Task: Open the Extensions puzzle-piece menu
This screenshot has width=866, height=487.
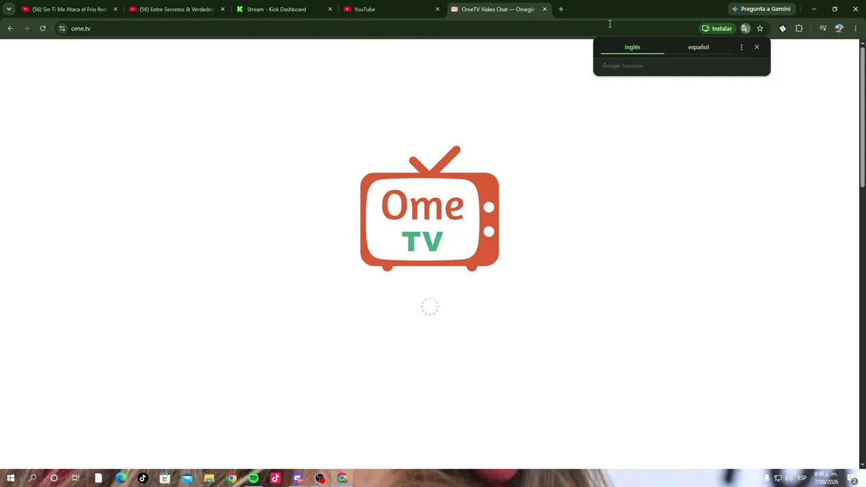Action: click(799, 28)
